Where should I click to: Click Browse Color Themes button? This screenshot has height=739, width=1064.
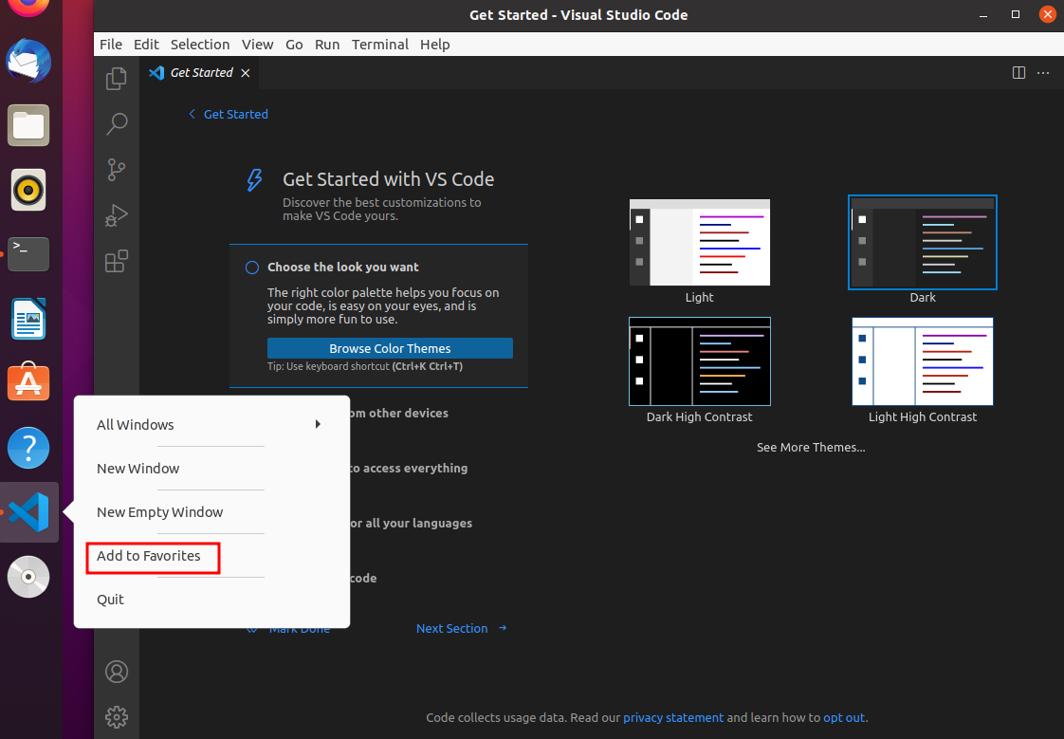click(x=390, y=348)
